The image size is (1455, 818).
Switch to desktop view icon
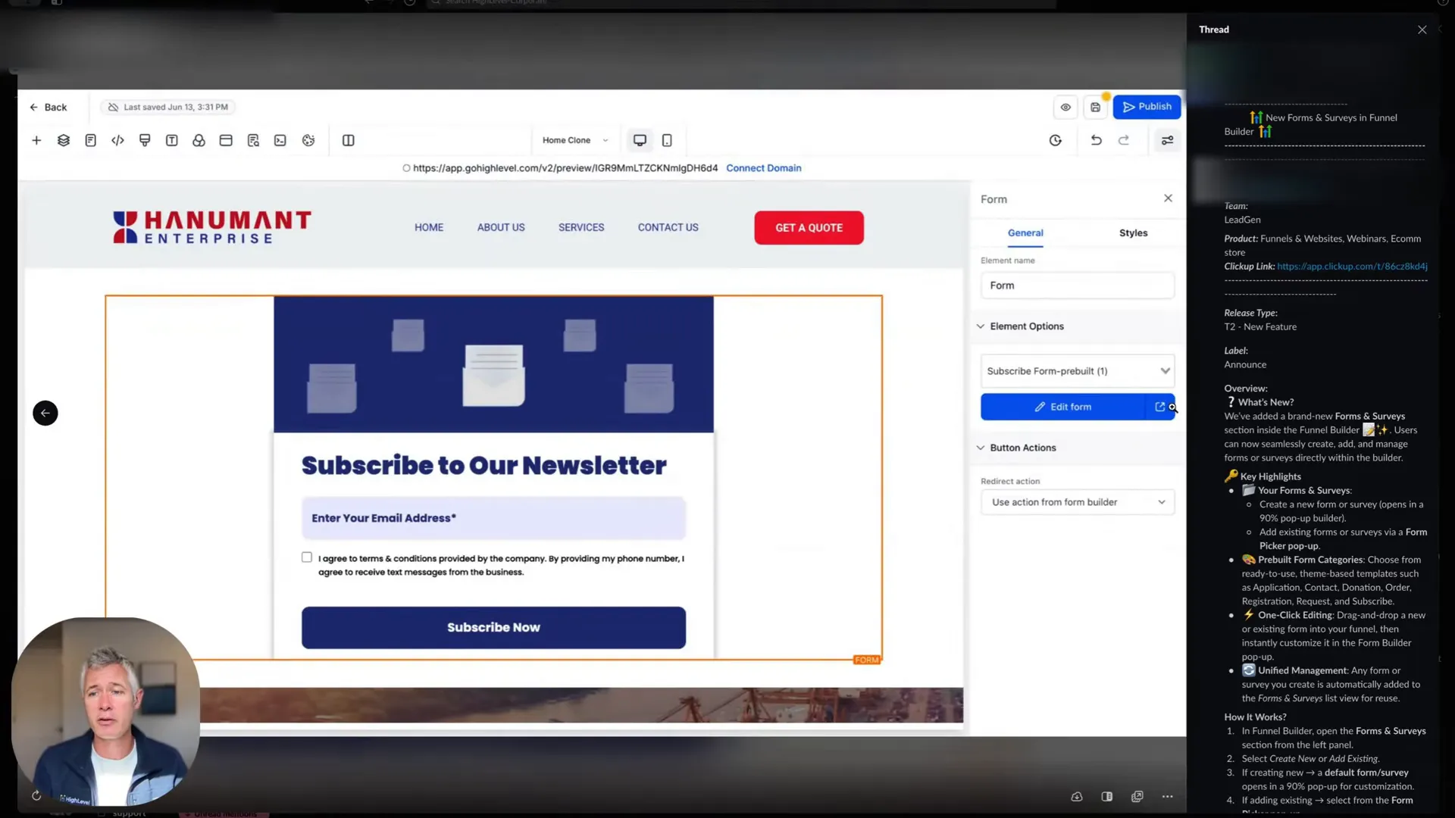(640, 140)
